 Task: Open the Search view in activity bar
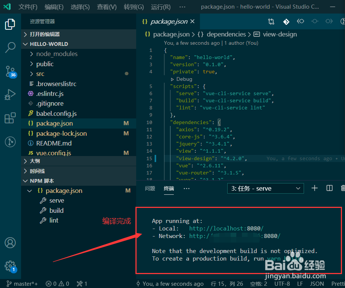[10, 47]
